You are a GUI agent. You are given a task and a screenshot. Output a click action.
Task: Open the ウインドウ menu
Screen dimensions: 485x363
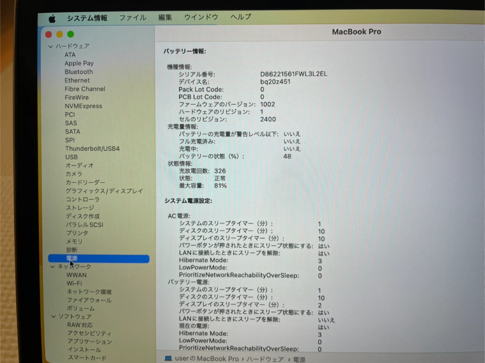(x=201, y=17)
